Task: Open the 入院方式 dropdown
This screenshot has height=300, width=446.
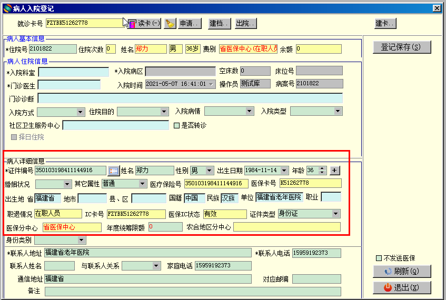Action: [x=81, y=112]
